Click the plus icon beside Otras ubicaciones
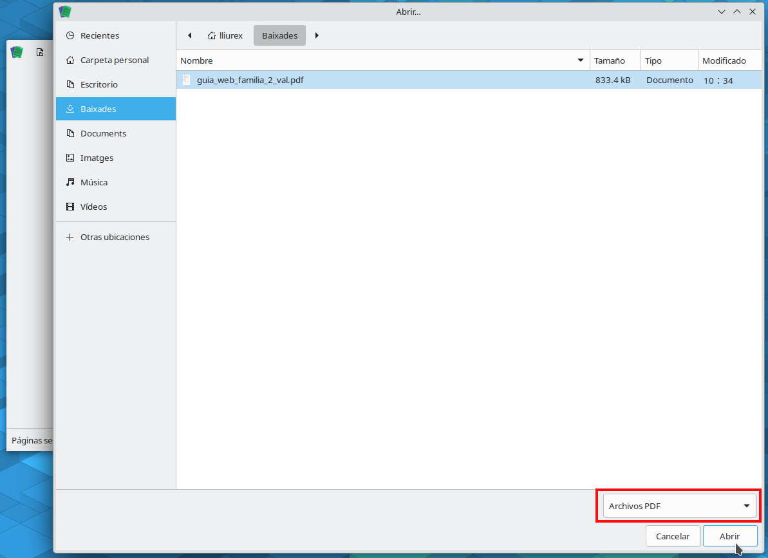The image size is (768, 558). pos(70,237)
